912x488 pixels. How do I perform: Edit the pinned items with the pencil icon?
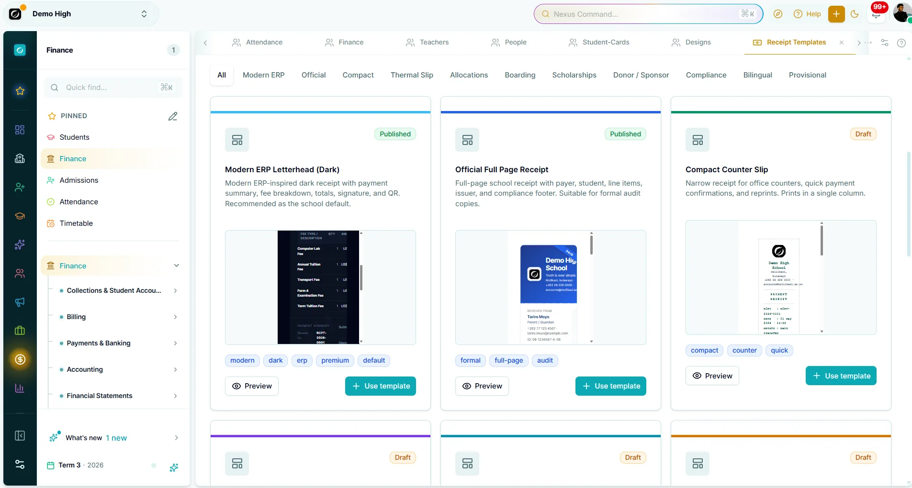[x=173, y=116]
